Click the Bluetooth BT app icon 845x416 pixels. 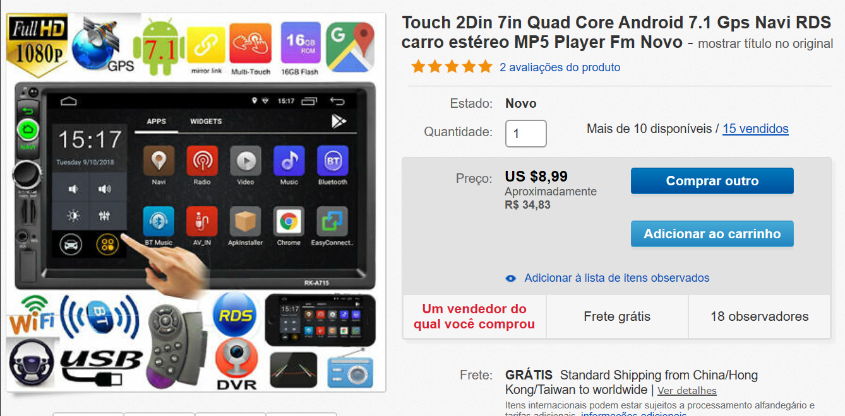[x=332, y=162]
